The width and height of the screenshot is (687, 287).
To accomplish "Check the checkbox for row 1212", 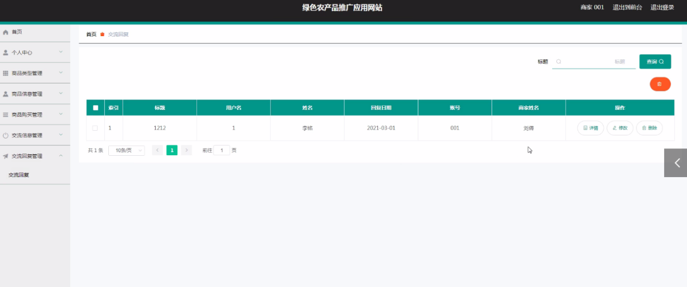I will click(x=95, y=128).
